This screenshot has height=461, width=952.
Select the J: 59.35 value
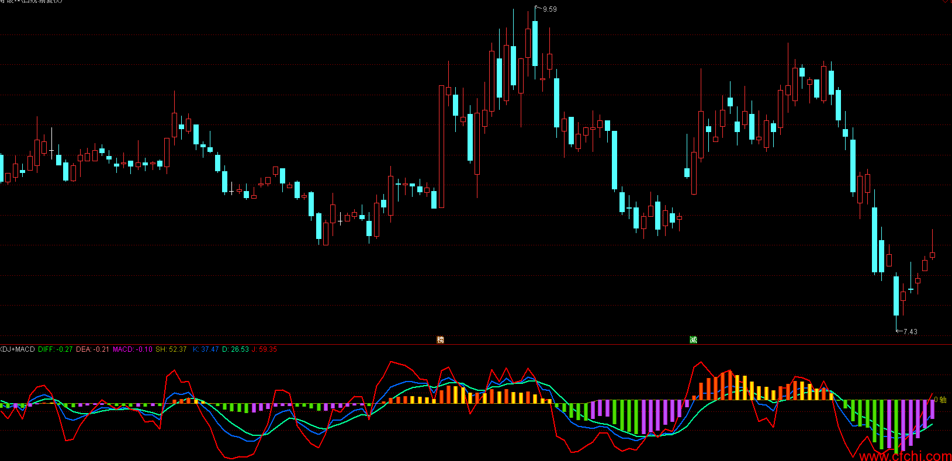tap(264, 349)
